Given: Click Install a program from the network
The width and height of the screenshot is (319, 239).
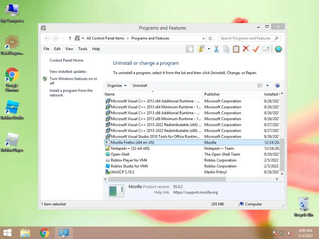Looking at the screenshot, I should 71,93.
